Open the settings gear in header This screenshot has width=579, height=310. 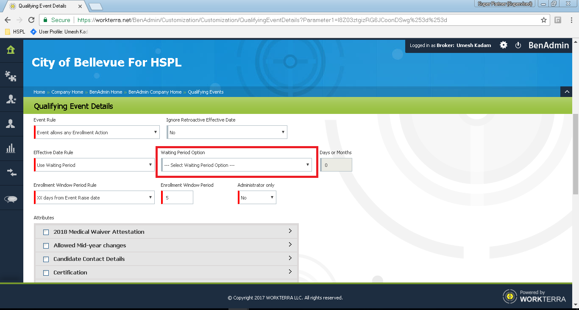tap(504, 45)
